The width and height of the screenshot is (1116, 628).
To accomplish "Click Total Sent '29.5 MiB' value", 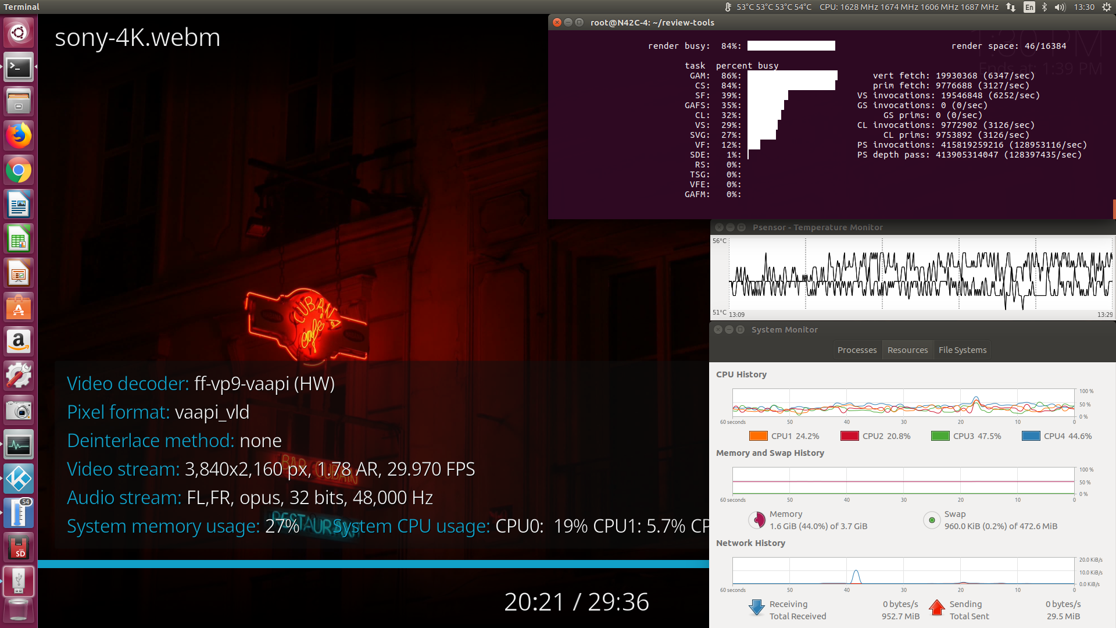I will coord(1063,616).
